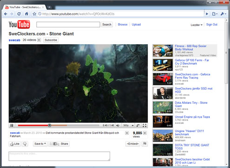Click the Facebook share icon

click(55, 144)
